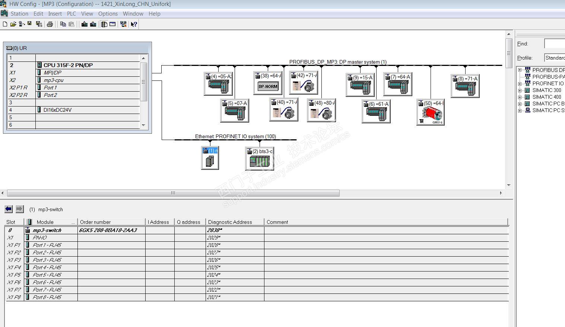This screenshot has width=565, height=327.
Task: Select the MPI/DP row in the rack
Action: [73, 73]
